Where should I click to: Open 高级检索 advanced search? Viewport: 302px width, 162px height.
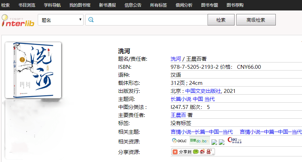[x=256, y=20]
